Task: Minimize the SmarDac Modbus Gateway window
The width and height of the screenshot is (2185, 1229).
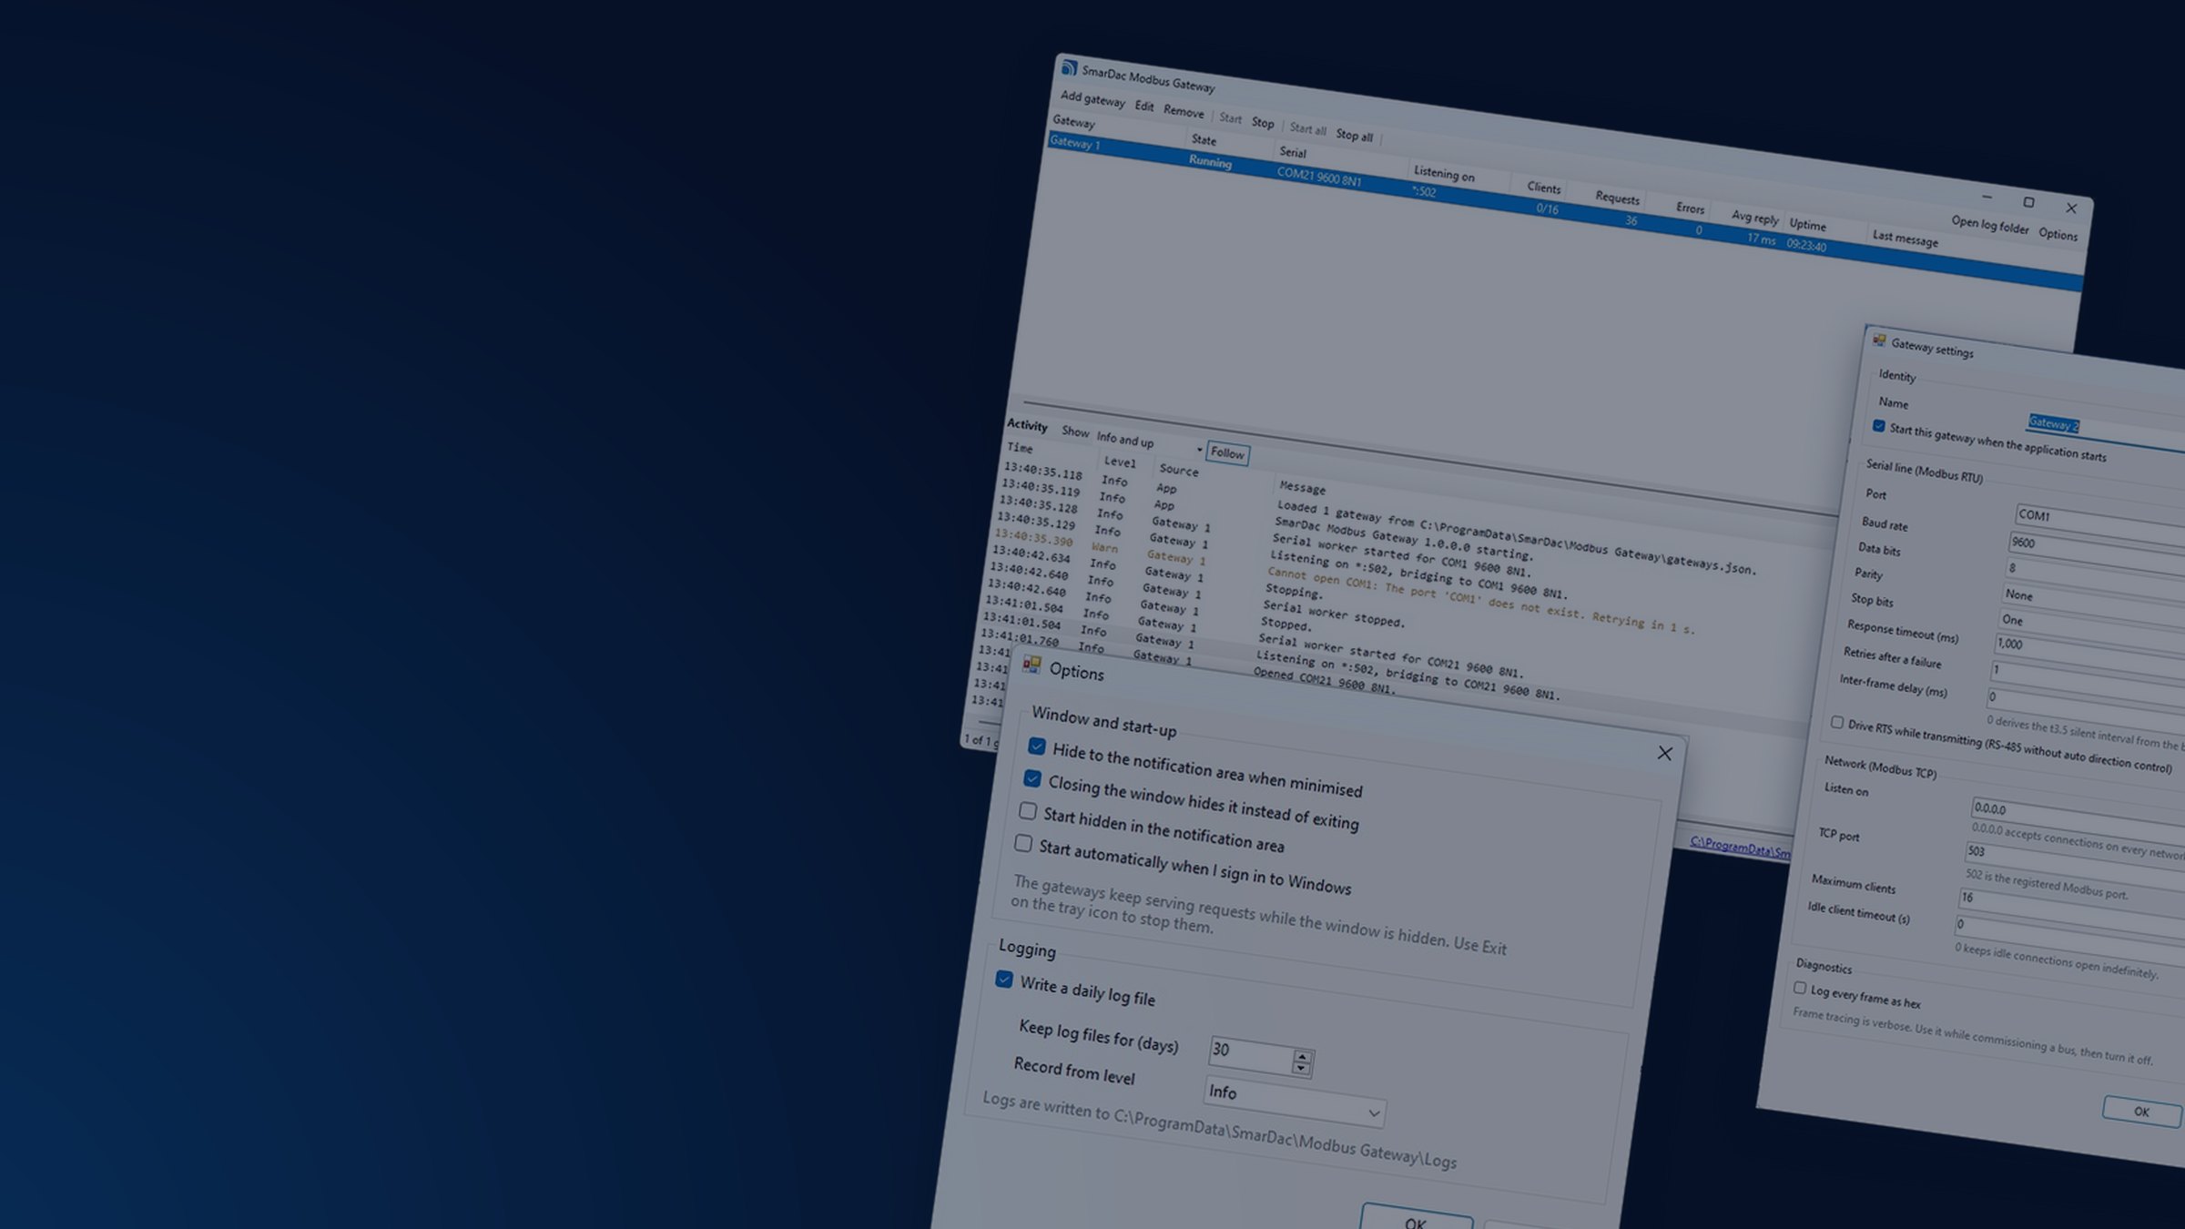Action: (1987, 197)
